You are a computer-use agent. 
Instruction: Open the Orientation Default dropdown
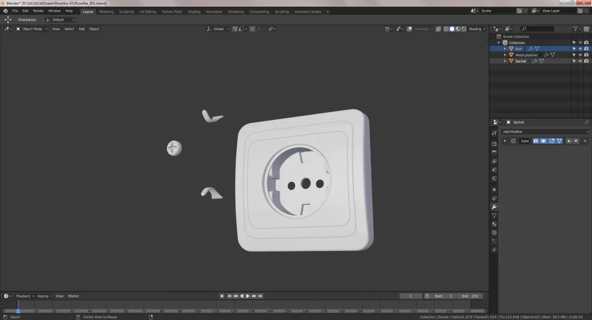[x=60, y=20]
